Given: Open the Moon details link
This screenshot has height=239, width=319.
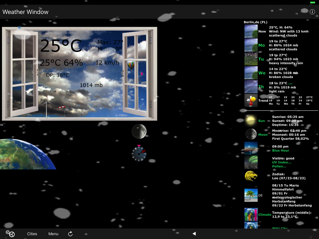Looking at the screenshot, I should click(x=263, y=134).
